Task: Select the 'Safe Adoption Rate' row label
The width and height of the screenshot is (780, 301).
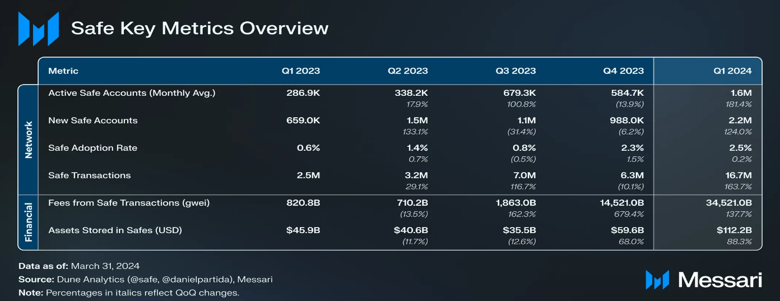Action: [93, 148]
